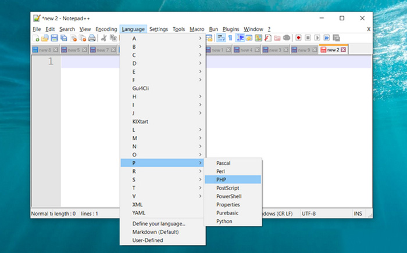
Task: Open the Search menu
Action: (x=67, y=29)
